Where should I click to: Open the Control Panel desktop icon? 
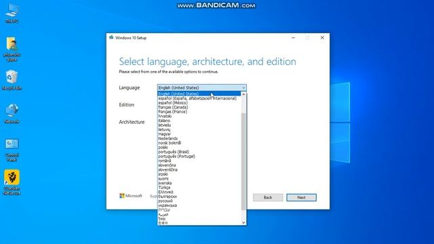tap(12, 150)
